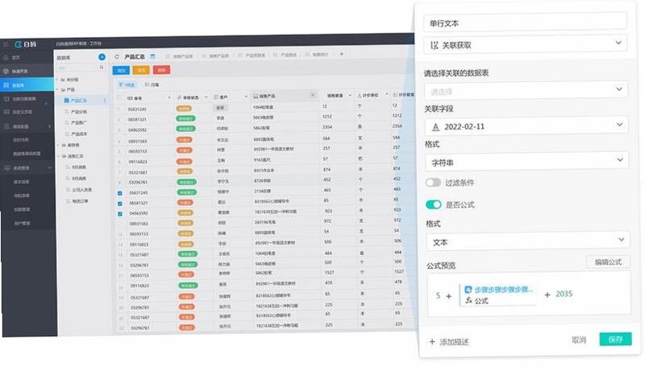
Task: Open the 格式 dropdown showing 文本
Action: [528, 241]
